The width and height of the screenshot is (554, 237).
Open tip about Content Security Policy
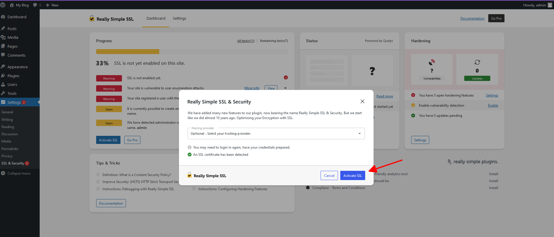[137, 175]
